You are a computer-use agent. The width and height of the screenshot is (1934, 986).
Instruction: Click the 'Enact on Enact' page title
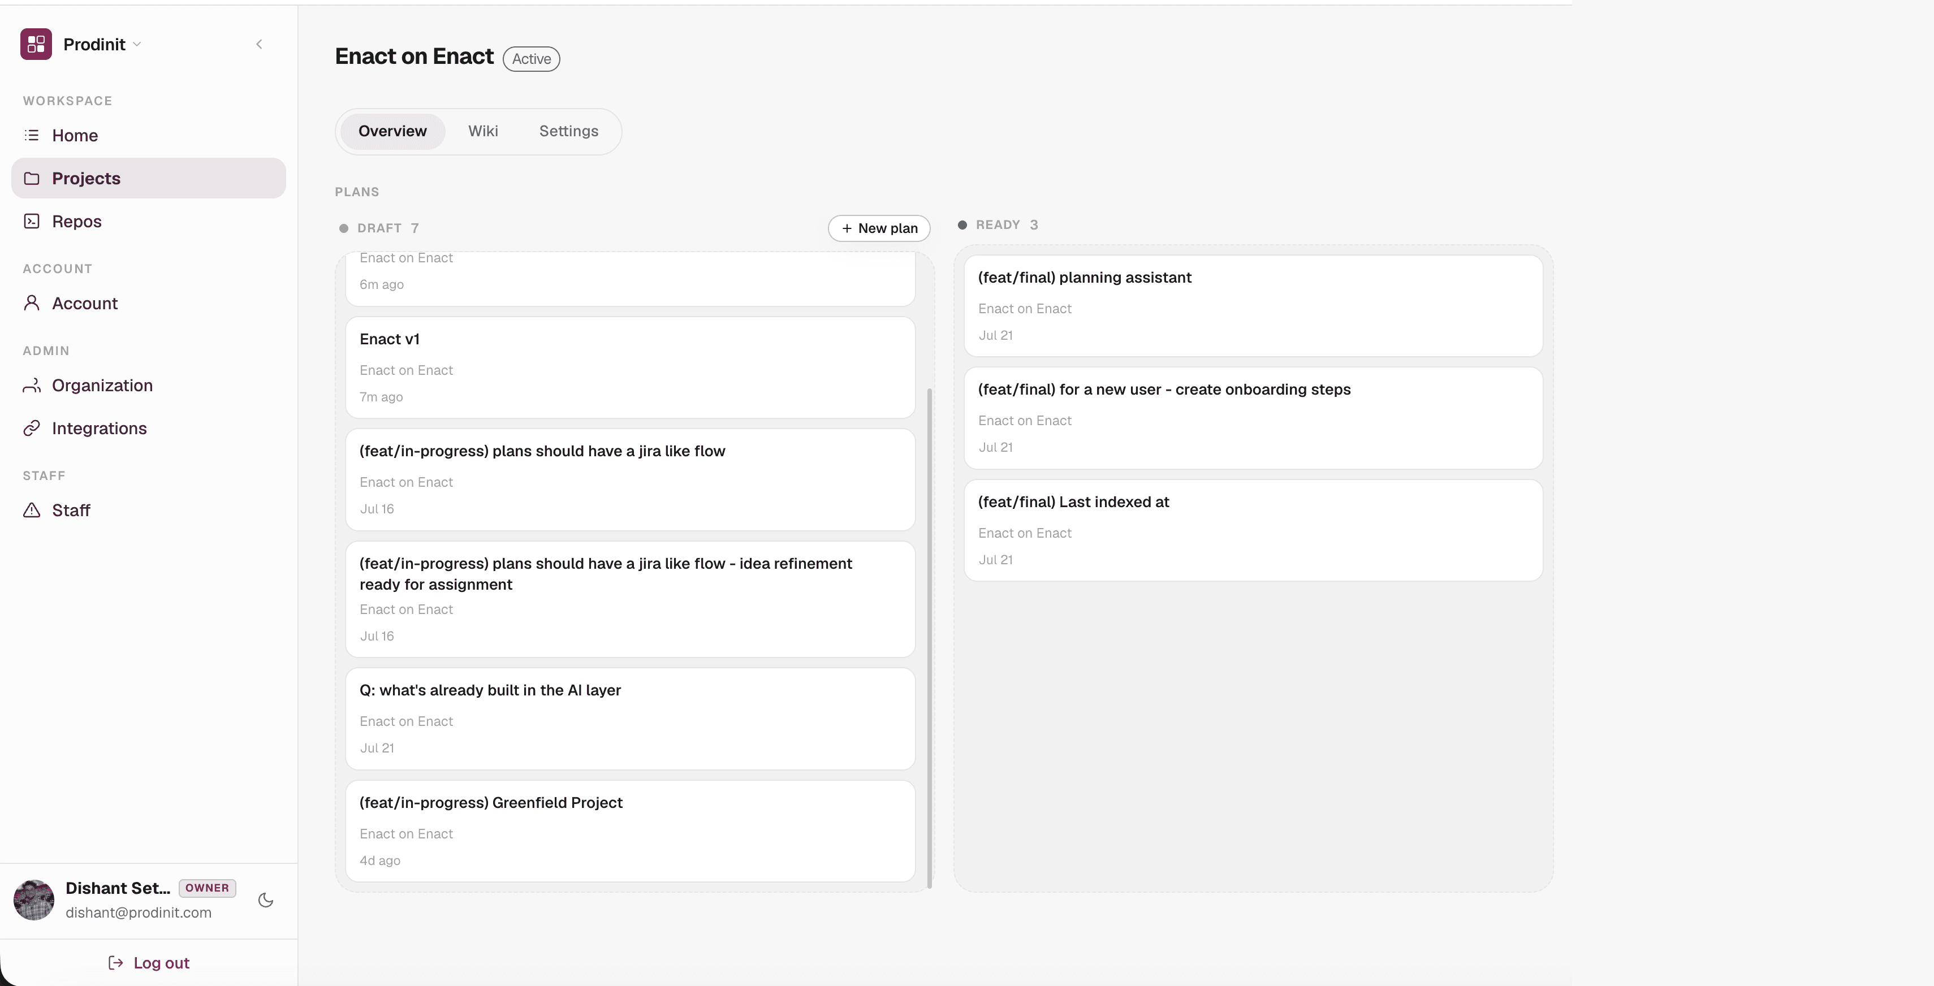click(x=414, y=57)
